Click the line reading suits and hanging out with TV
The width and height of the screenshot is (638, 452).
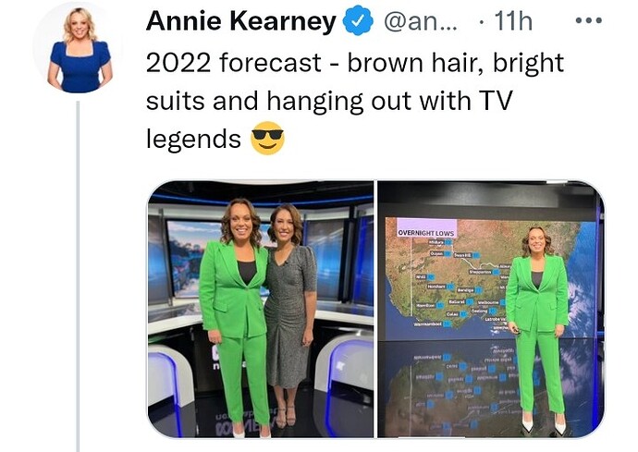pos(329,101)
